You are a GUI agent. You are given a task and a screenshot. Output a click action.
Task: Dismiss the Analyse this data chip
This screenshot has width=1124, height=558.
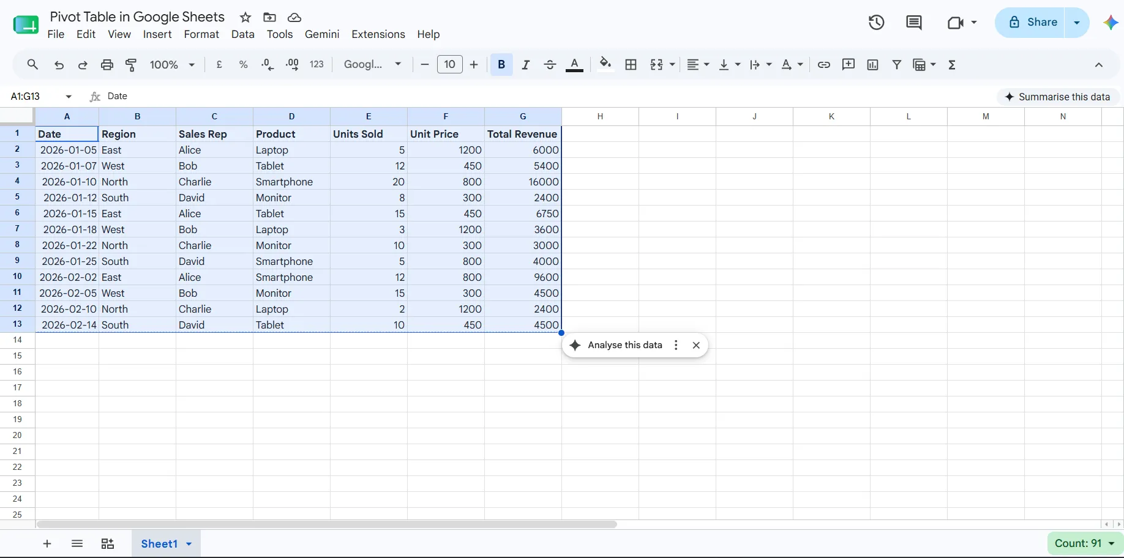[696, 345]
